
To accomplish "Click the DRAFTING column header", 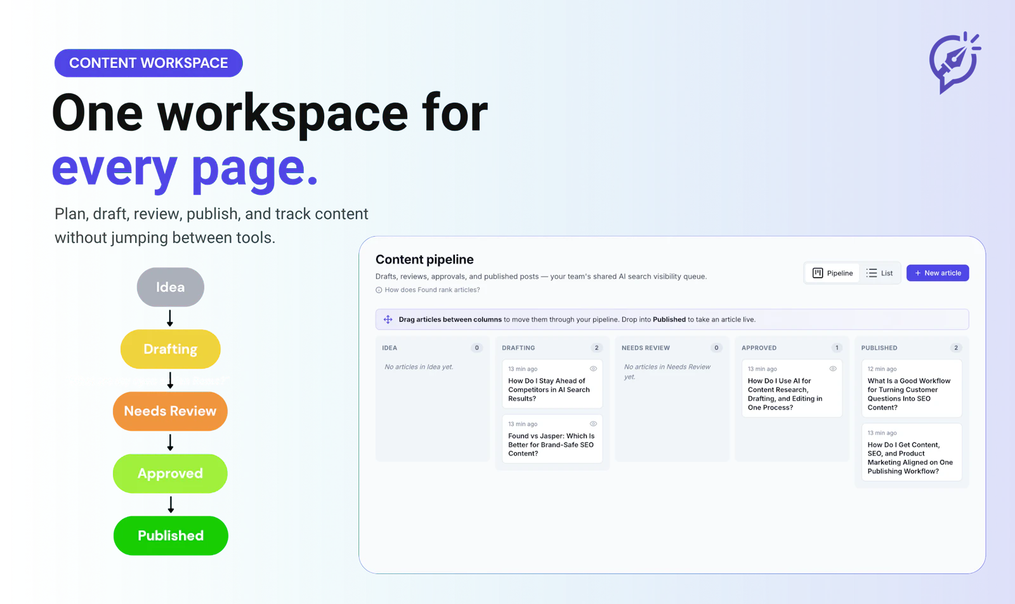I will [518, 348].
